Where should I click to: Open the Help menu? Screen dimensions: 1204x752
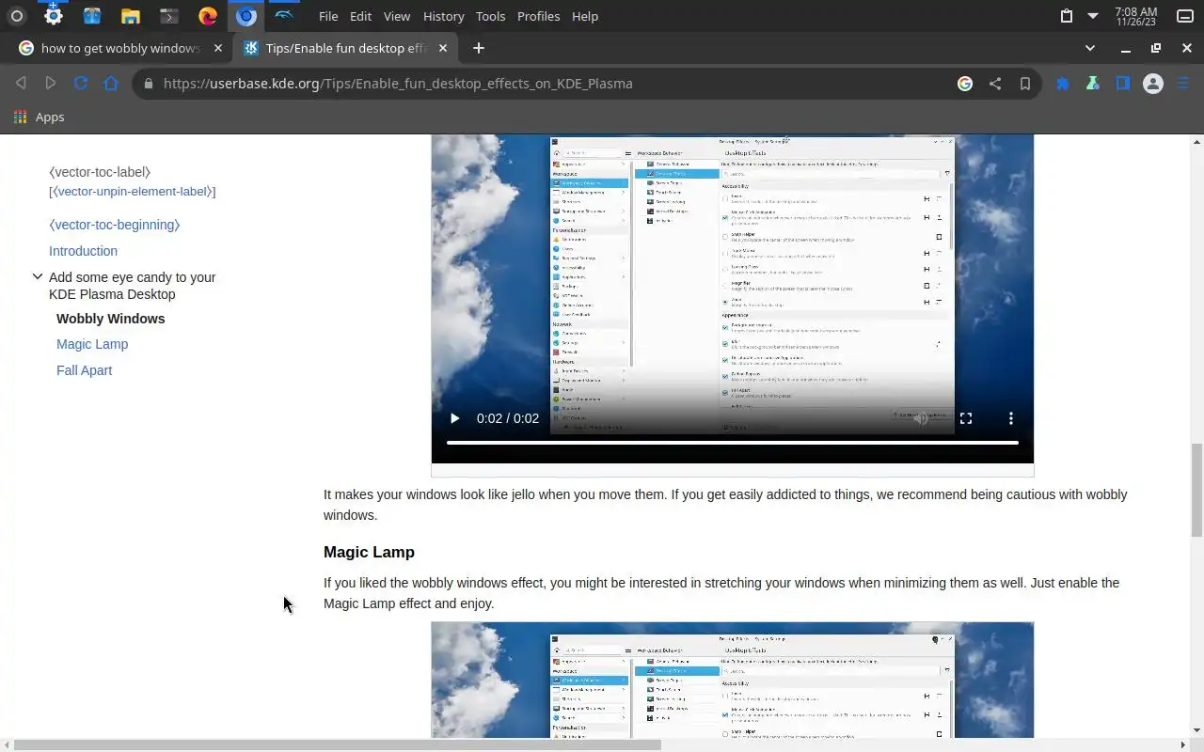[x=585, y=16]
